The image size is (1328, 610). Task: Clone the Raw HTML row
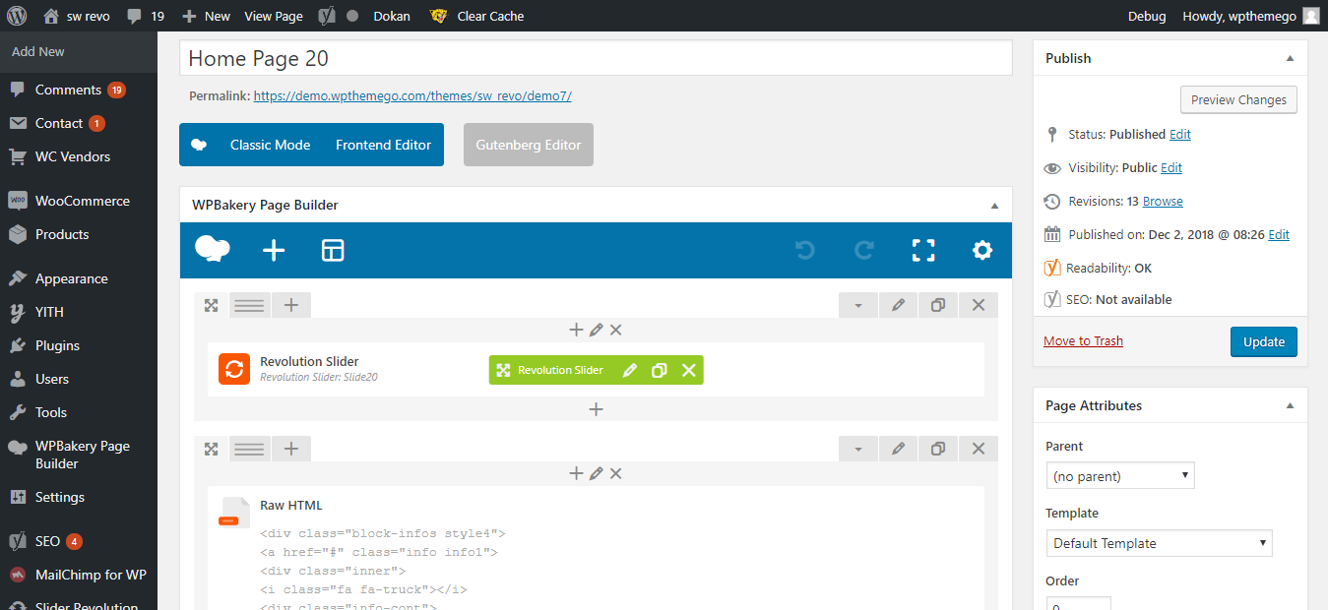coord(938,449)
